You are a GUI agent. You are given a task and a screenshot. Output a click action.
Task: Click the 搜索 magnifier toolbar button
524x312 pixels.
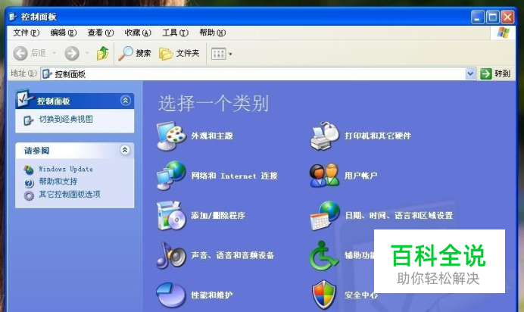point(135,53)
